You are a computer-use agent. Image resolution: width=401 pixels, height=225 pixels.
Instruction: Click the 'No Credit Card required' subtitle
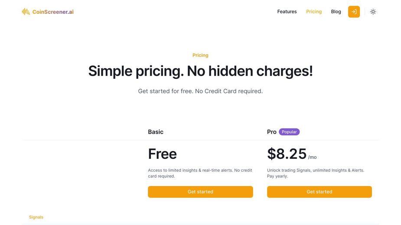click(200, 91)
